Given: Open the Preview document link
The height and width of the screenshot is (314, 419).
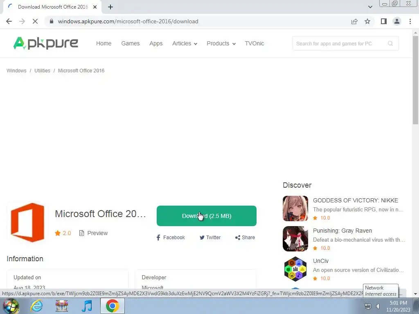Looking at the screenshot, I should point(94,233).
